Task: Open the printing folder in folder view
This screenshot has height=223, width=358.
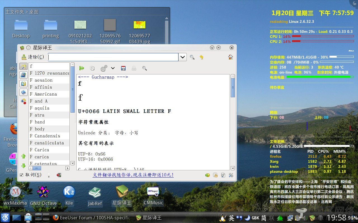Action: [51, 29]
